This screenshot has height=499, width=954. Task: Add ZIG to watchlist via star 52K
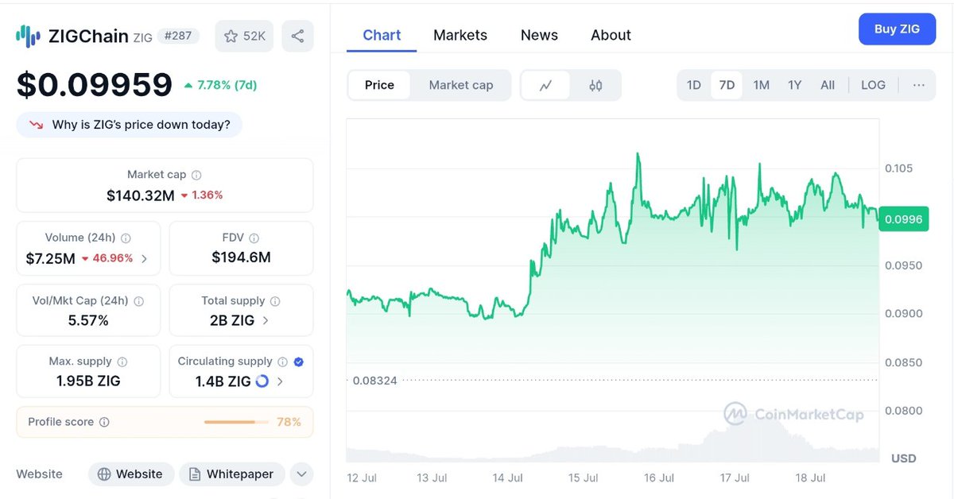coord(245,36)
